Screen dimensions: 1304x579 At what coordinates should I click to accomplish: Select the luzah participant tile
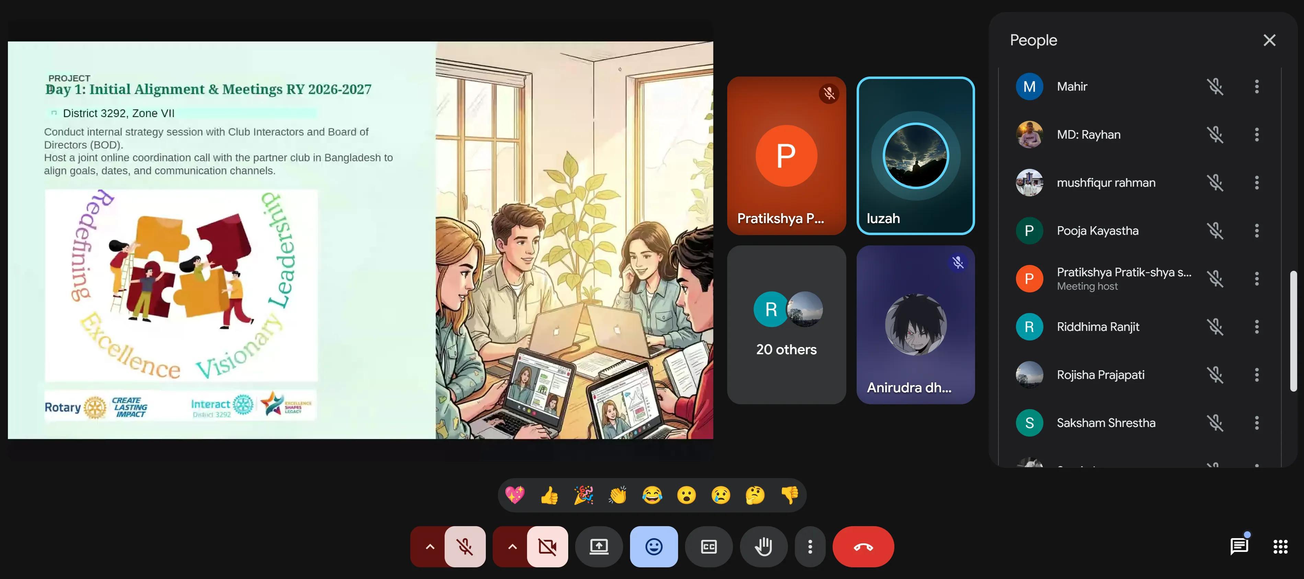click(x=915, y=156)
